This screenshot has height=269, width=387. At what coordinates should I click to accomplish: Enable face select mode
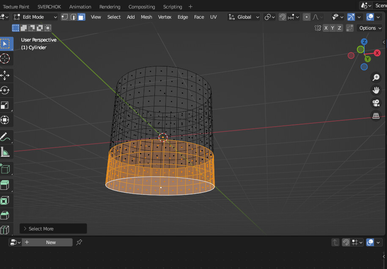click(x=81, y=17)
